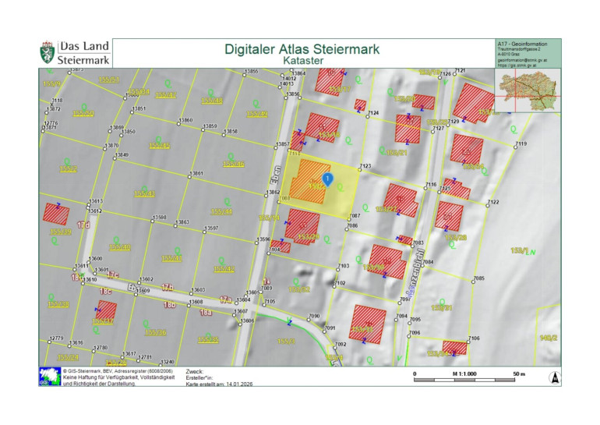Click the blue location marker numbered 1
This screenshot has width=600, height=425.
pyautogui.click(x=328, y=180)
